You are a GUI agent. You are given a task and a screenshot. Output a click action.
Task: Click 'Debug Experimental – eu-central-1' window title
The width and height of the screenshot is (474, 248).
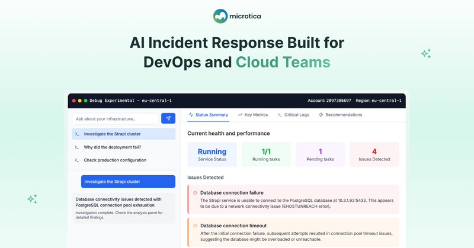130,101
